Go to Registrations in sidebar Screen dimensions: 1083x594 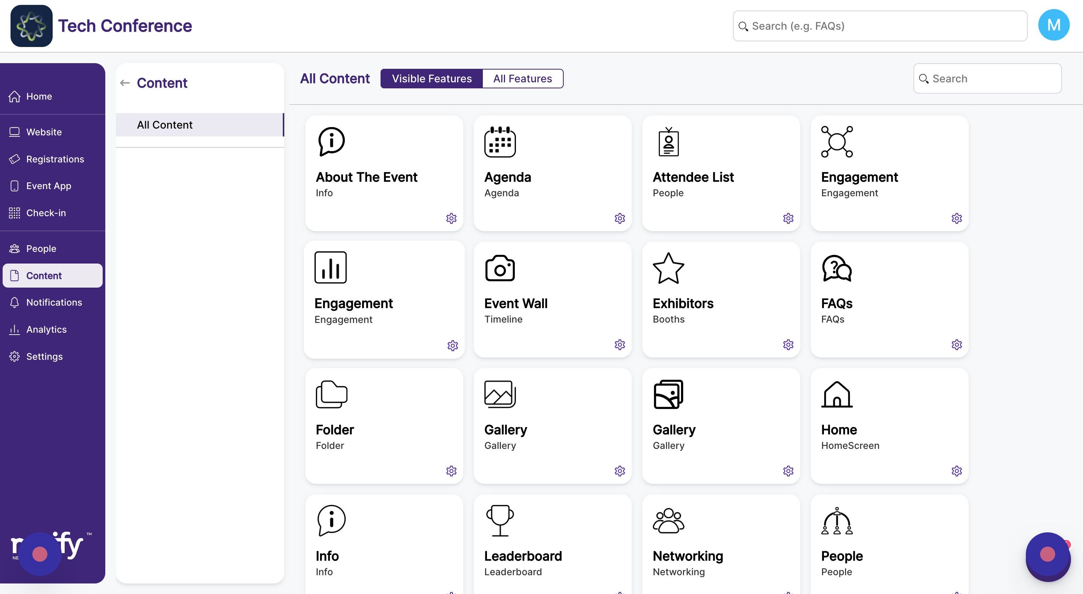click(55, 159)
